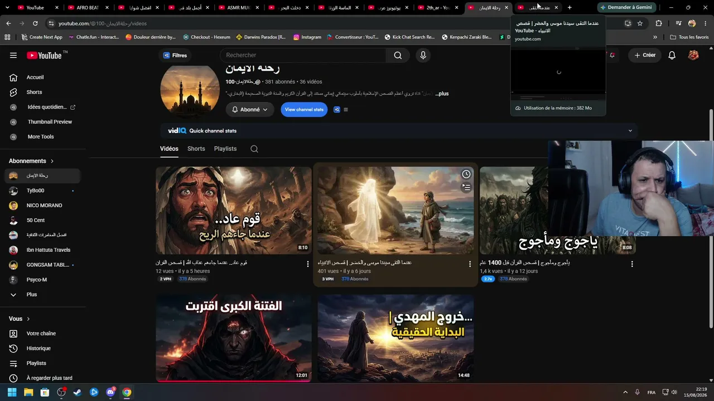The width and height of the screenshot is (714, 401).
Task: Expand the channel description with ...plus
Action: [x=442, y=94]
